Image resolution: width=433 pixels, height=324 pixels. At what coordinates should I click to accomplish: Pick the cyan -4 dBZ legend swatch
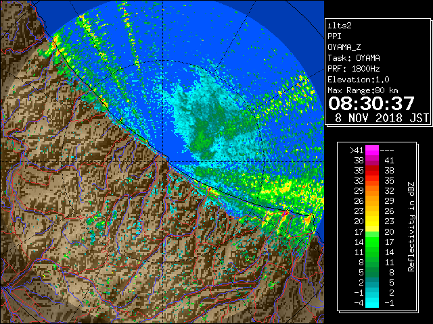[x=372, y=303]
